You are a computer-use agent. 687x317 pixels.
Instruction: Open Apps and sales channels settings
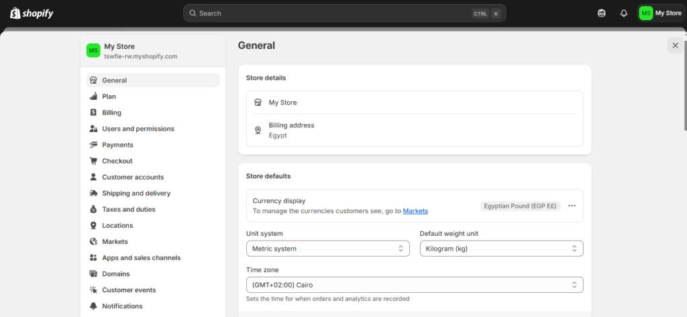153,258
